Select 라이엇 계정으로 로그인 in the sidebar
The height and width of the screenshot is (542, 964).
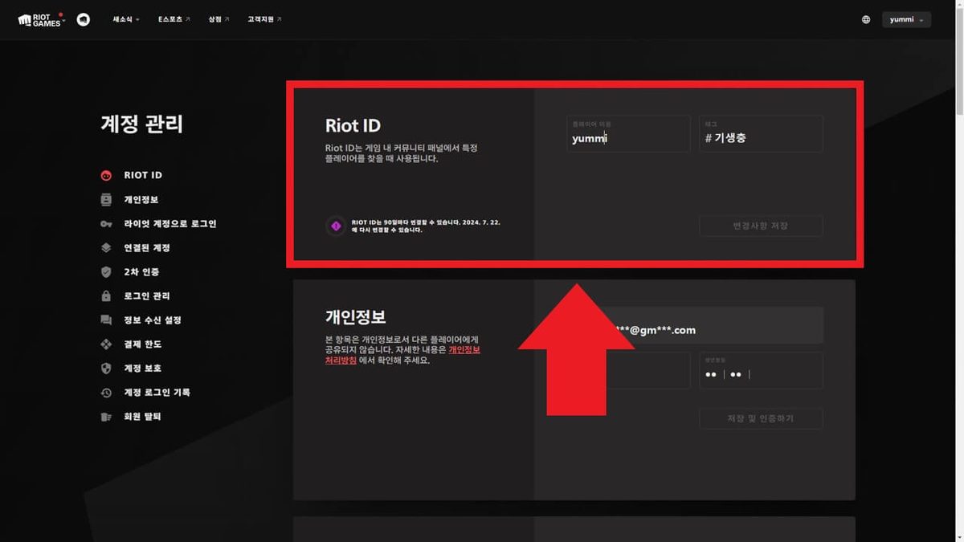tap(170, 223)
